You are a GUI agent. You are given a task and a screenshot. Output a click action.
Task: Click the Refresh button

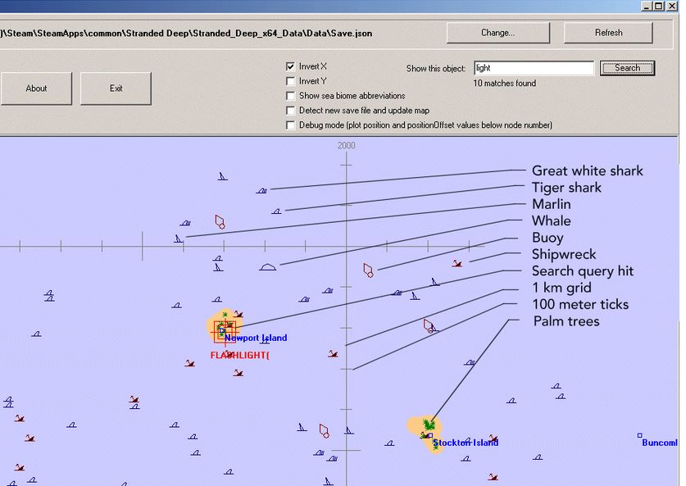pyautogui.click(x=608, y=33)
